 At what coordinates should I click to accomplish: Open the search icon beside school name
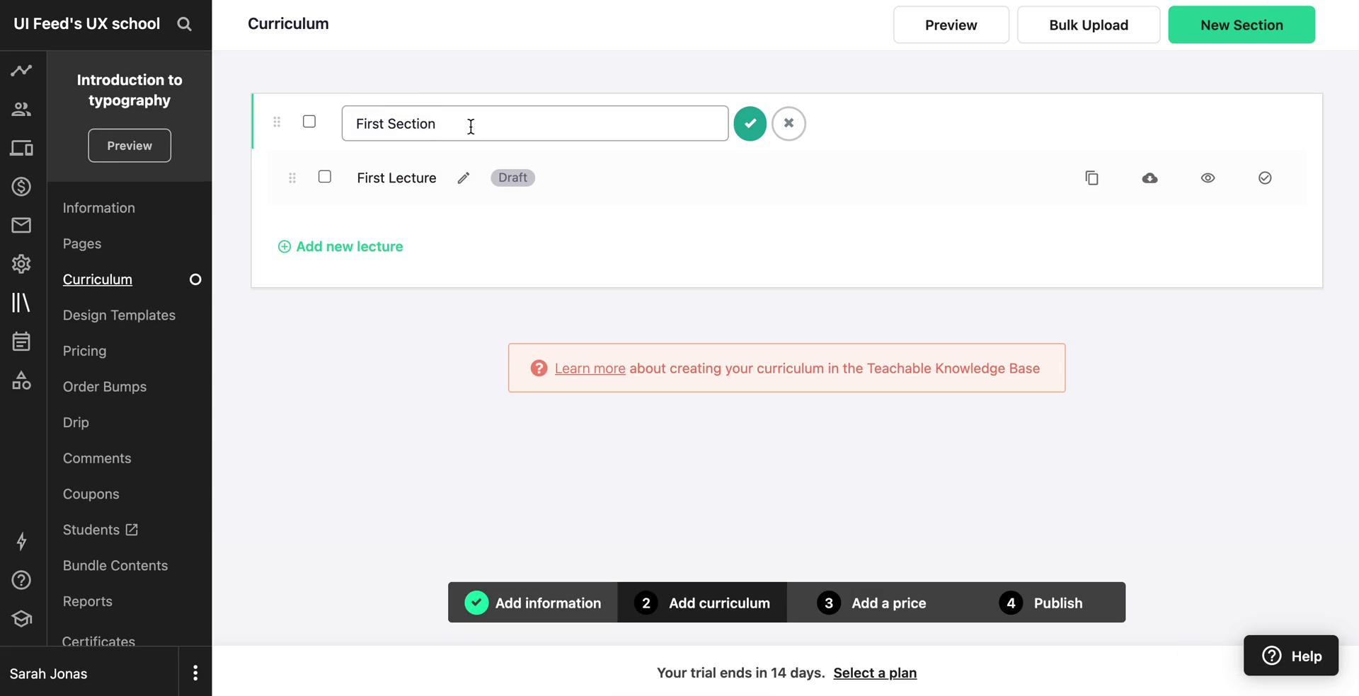(x=184, y=24)
